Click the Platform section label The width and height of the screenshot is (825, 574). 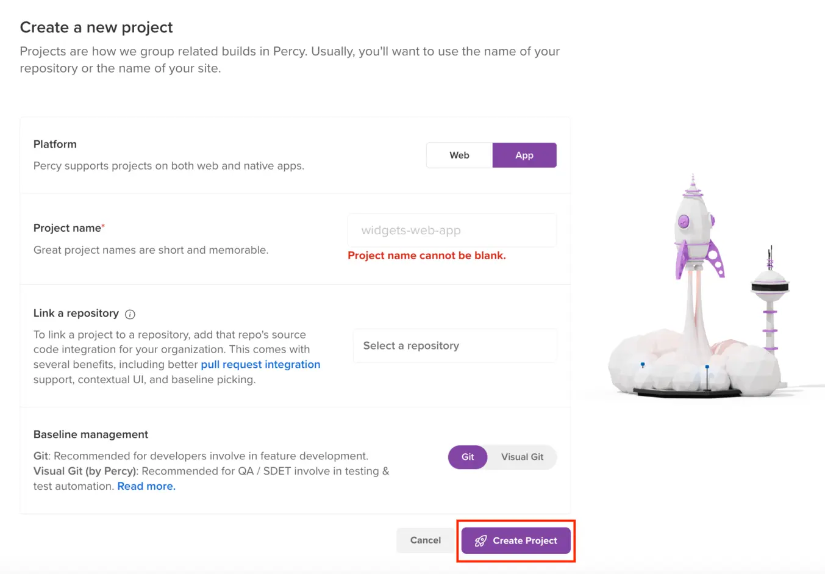55,145
